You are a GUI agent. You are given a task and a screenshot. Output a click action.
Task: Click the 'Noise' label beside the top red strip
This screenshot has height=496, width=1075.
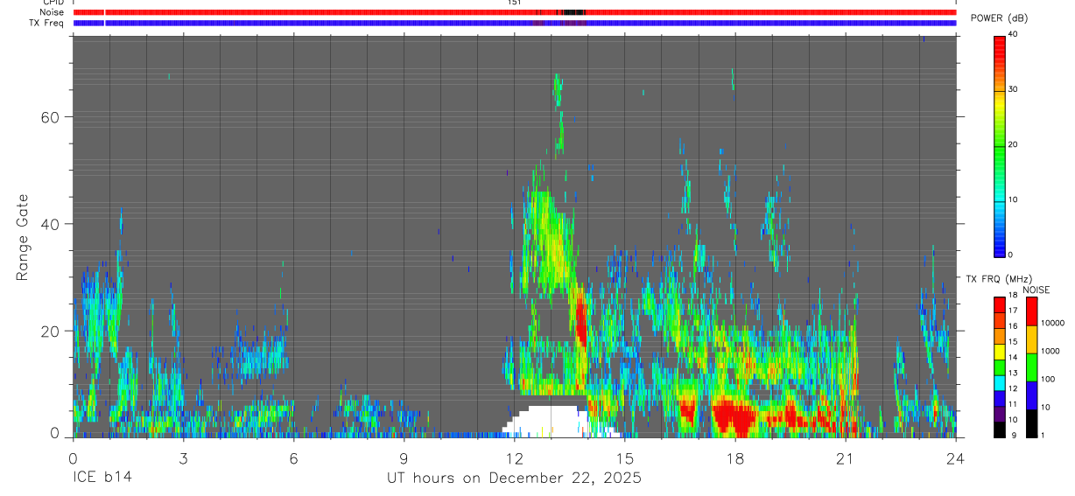[53, 12]
